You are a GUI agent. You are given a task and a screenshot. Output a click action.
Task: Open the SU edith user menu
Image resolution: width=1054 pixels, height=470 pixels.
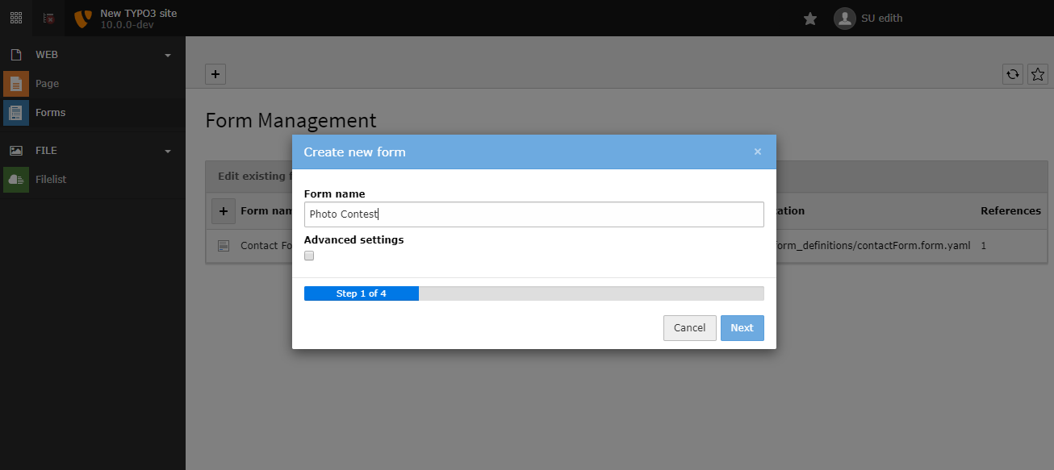[x=868, y=18]
